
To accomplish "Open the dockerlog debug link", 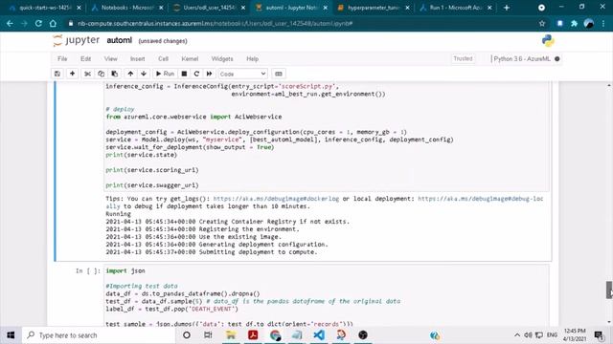I will 276,199.
